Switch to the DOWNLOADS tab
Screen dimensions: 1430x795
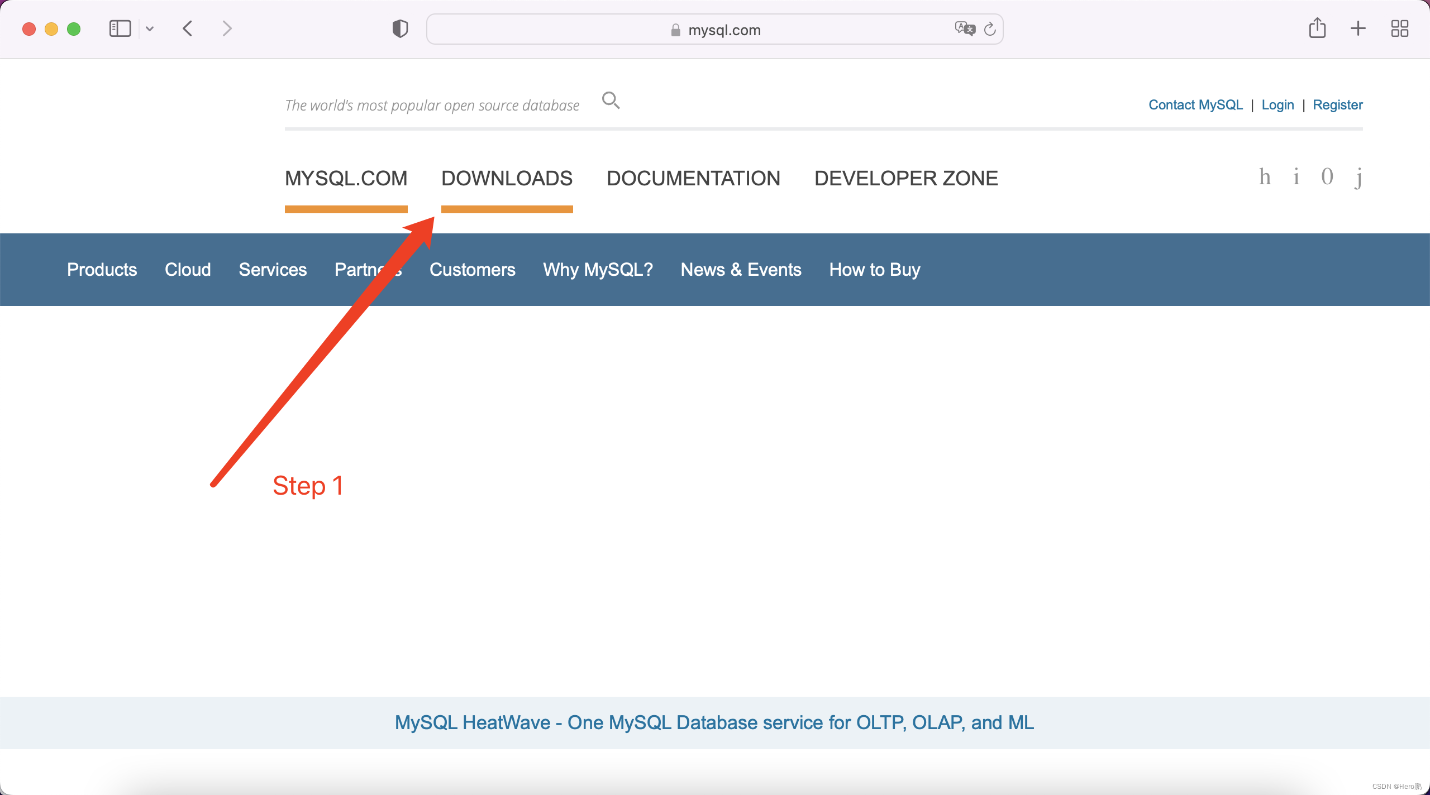507,179
